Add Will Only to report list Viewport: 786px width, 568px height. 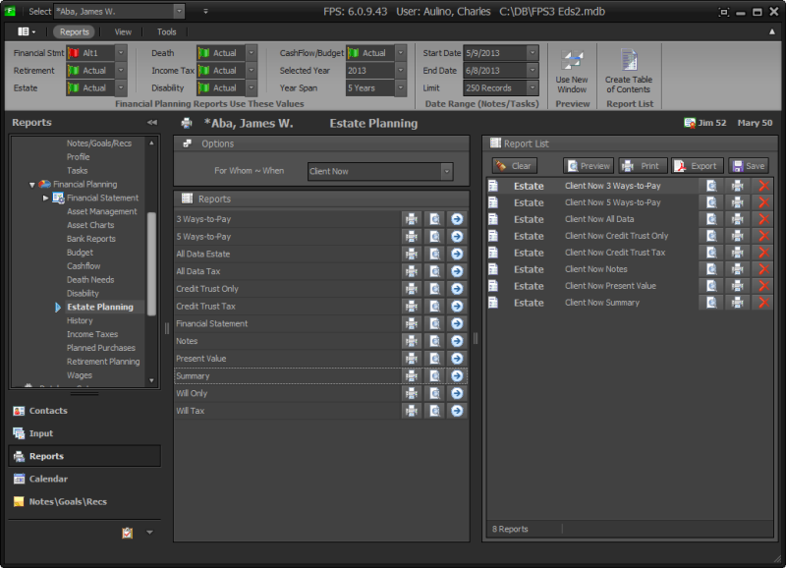click(457, 393)
